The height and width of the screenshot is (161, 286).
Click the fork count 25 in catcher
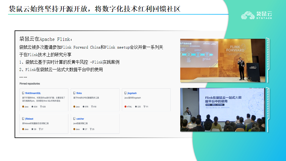coord(93,129)
